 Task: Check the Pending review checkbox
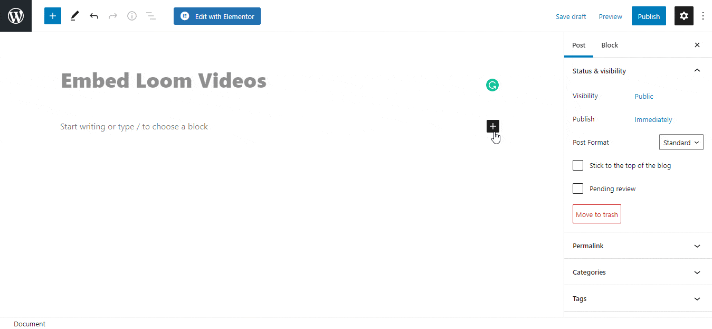(x=578, y=189)
